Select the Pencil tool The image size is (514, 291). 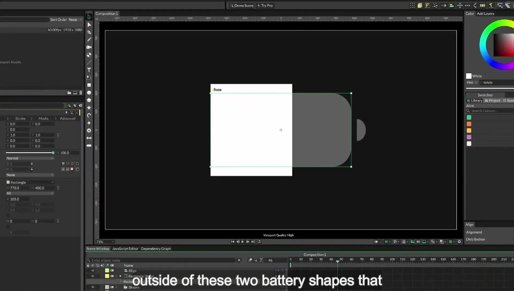(x=89, y=40)
